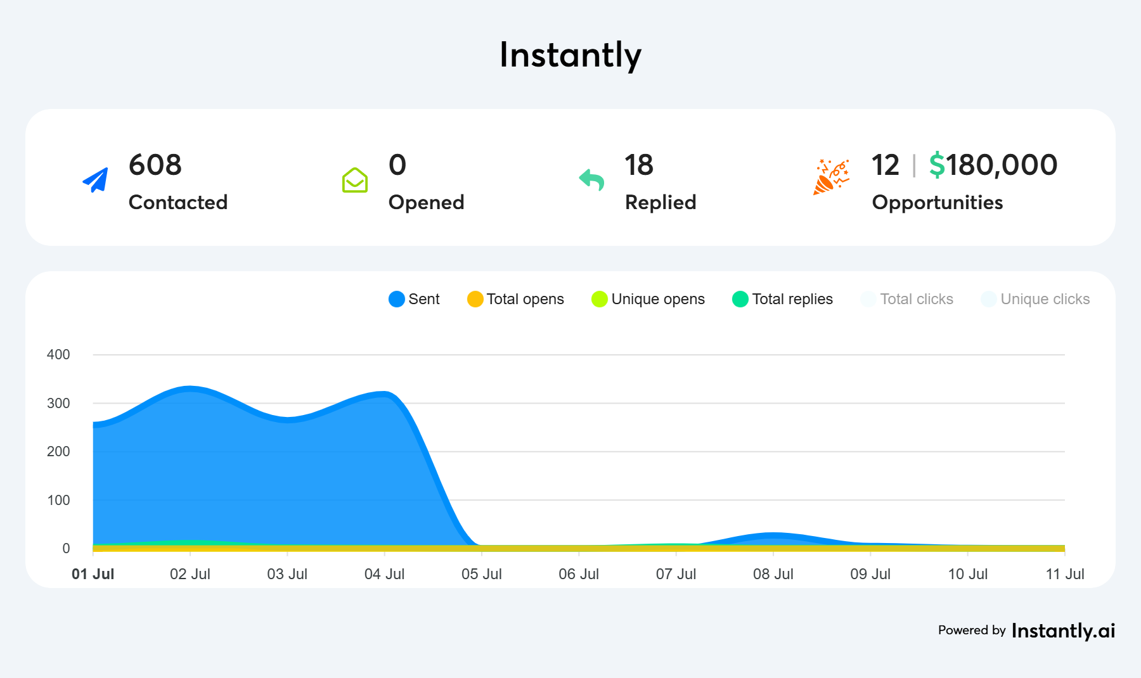
Task: Click the green reply arrow icon
Action: [591, 179]
